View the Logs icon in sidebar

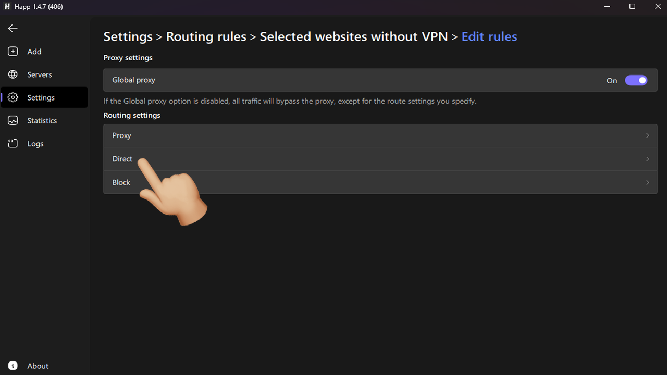point(13,143)
